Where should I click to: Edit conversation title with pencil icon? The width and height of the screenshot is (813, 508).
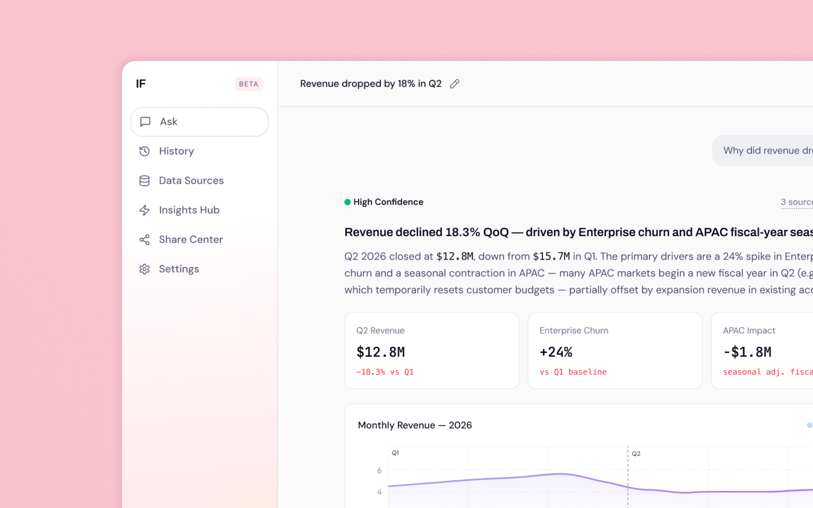click(455, 84)
